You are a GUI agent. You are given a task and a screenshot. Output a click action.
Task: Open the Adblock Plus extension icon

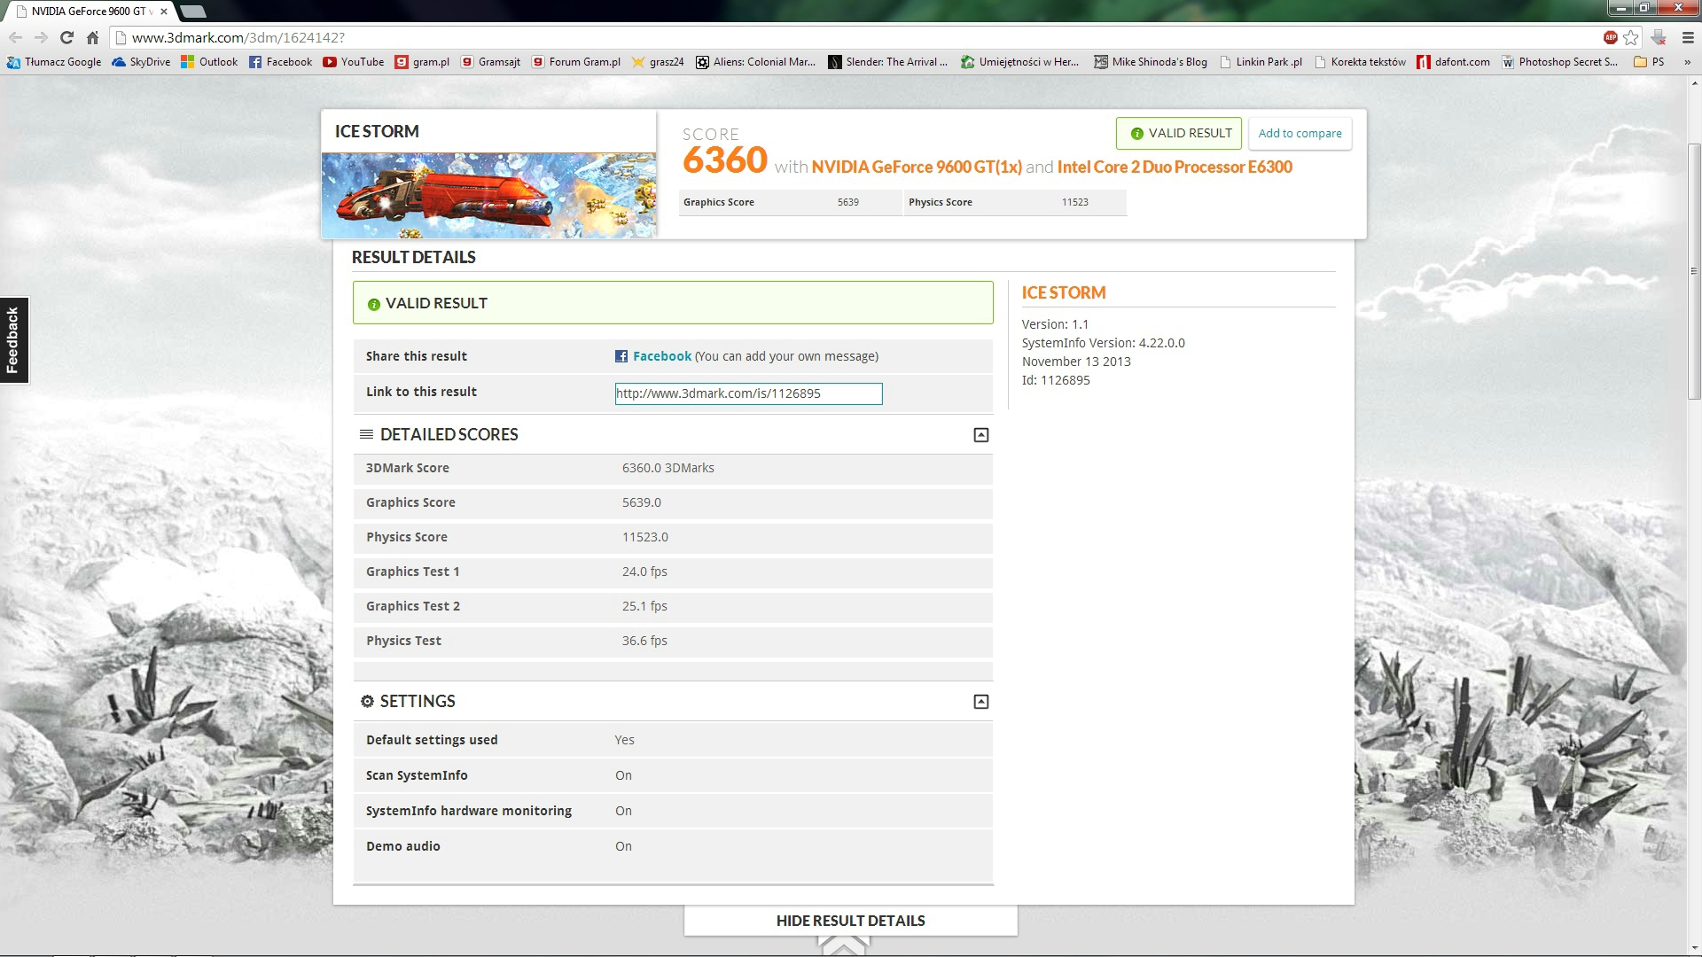pos(1610,37)
